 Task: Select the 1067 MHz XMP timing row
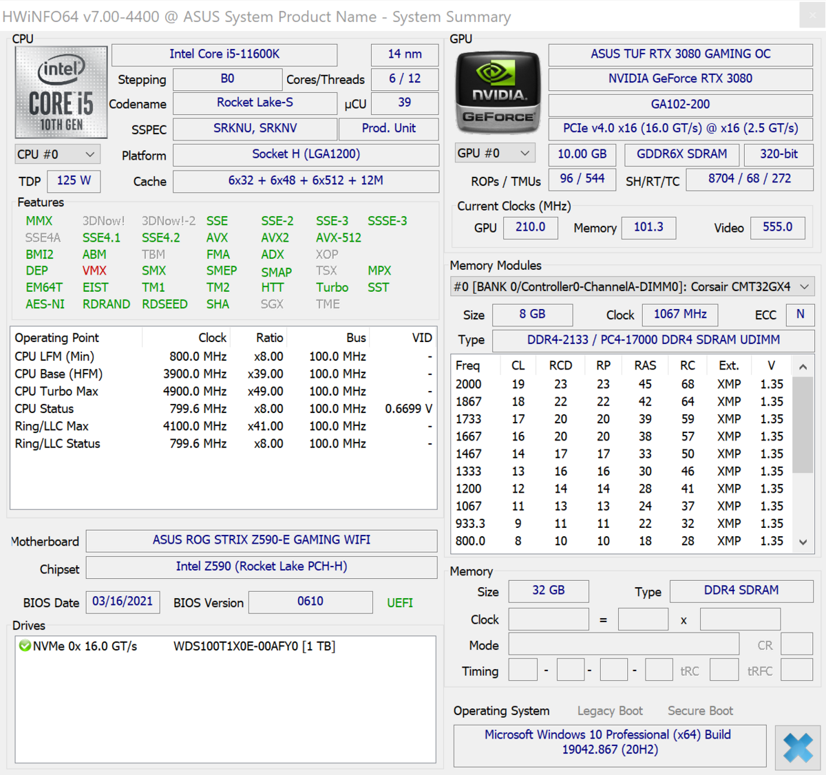pyautogui.click(x=622, y=507)
